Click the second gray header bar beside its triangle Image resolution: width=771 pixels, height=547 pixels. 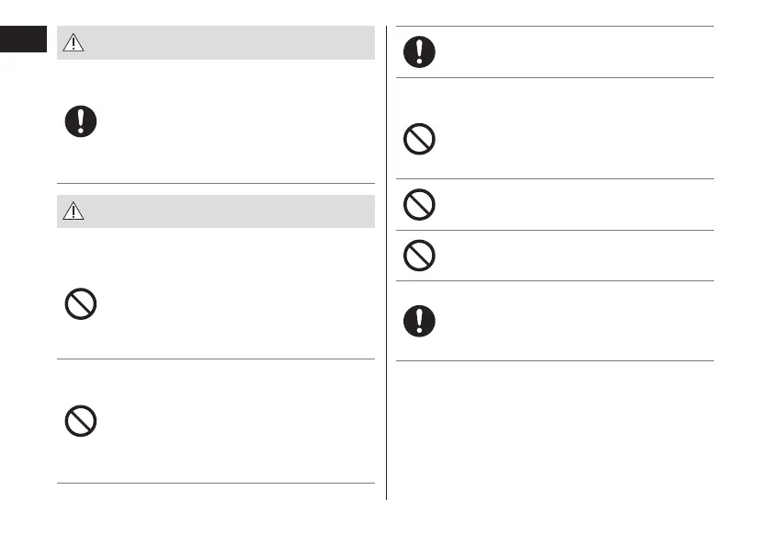tap(230, 212)
